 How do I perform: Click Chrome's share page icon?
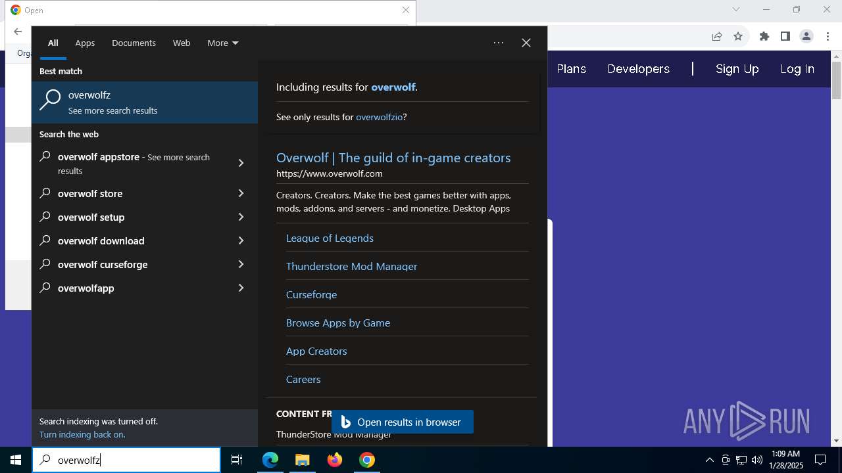[x=717, y=37]
